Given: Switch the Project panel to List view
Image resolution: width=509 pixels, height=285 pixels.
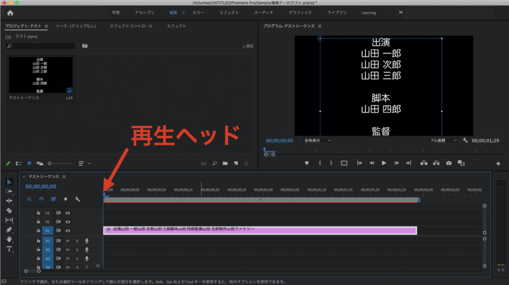Looking at the screenshot, I should coord(18,163).
